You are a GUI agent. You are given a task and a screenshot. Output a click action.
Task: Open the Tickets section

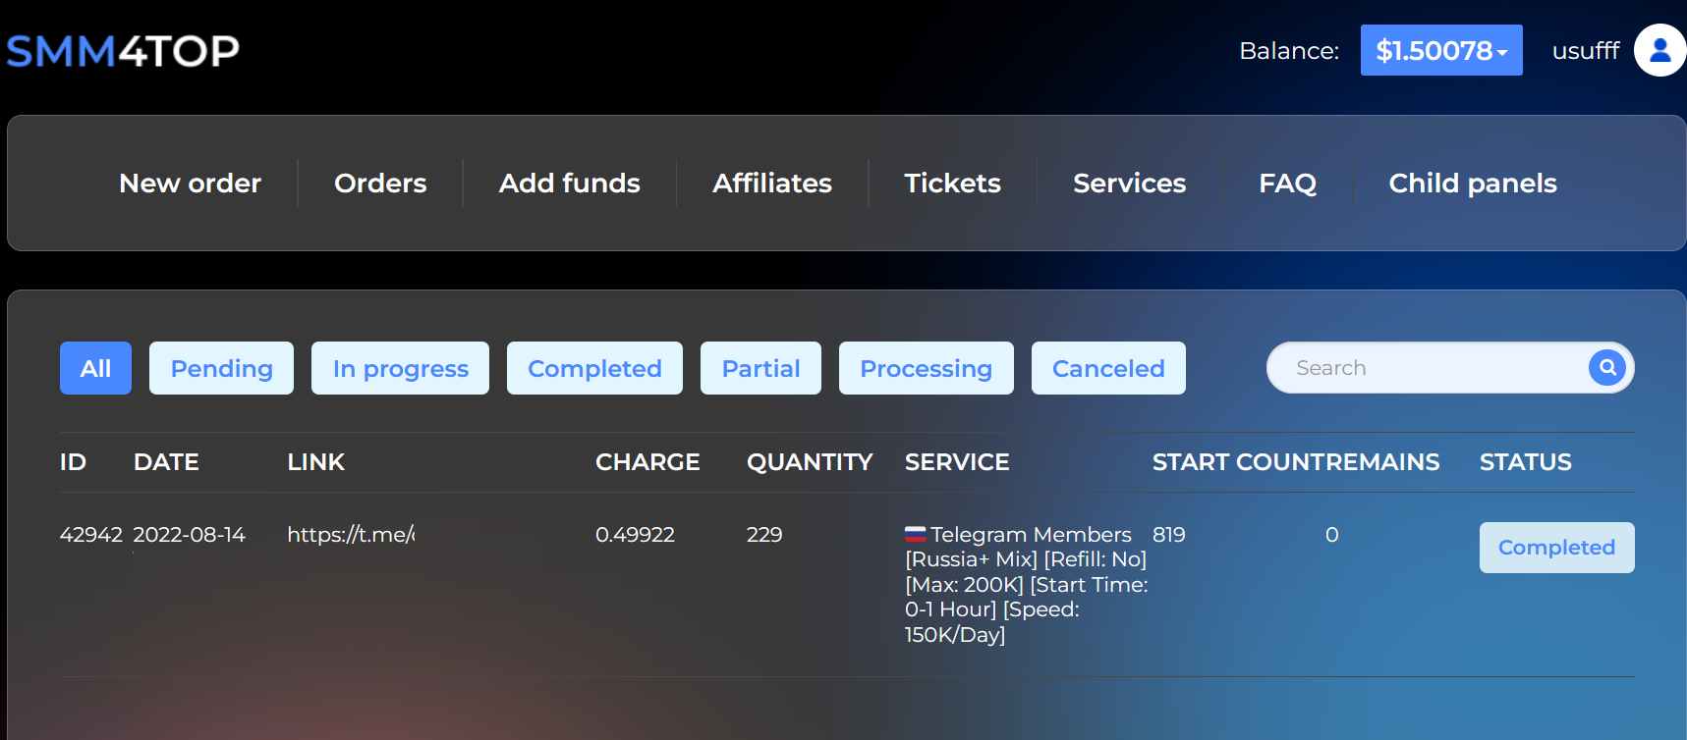coord(952,184)
